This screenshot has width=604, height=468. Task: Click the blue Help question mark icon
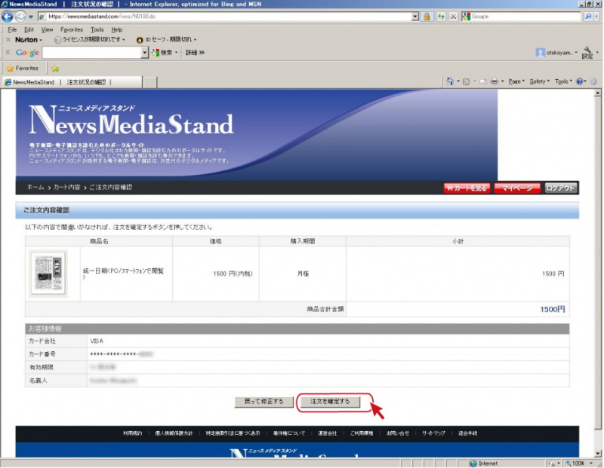[580, 81]
